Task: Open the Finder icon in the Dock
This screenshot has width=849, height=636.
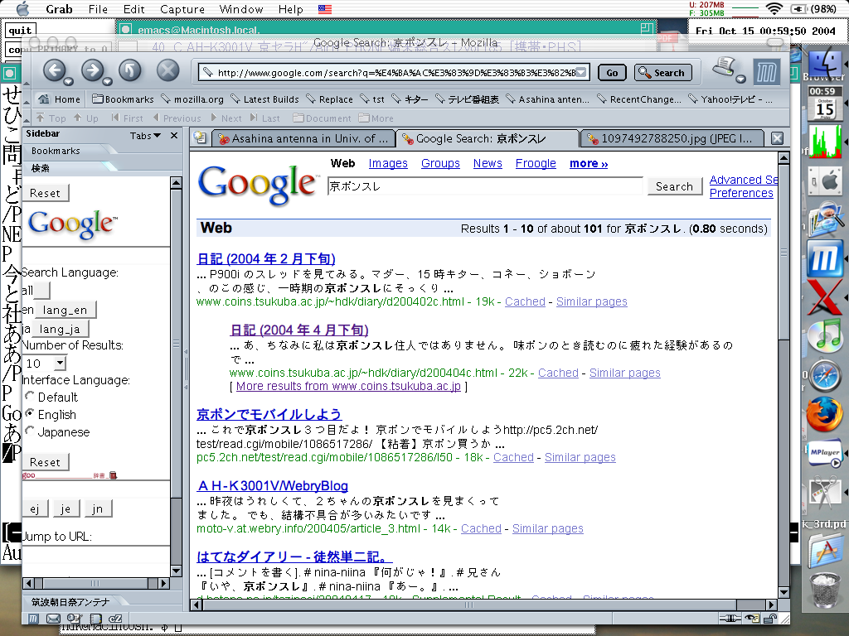Action: (825, 64)
